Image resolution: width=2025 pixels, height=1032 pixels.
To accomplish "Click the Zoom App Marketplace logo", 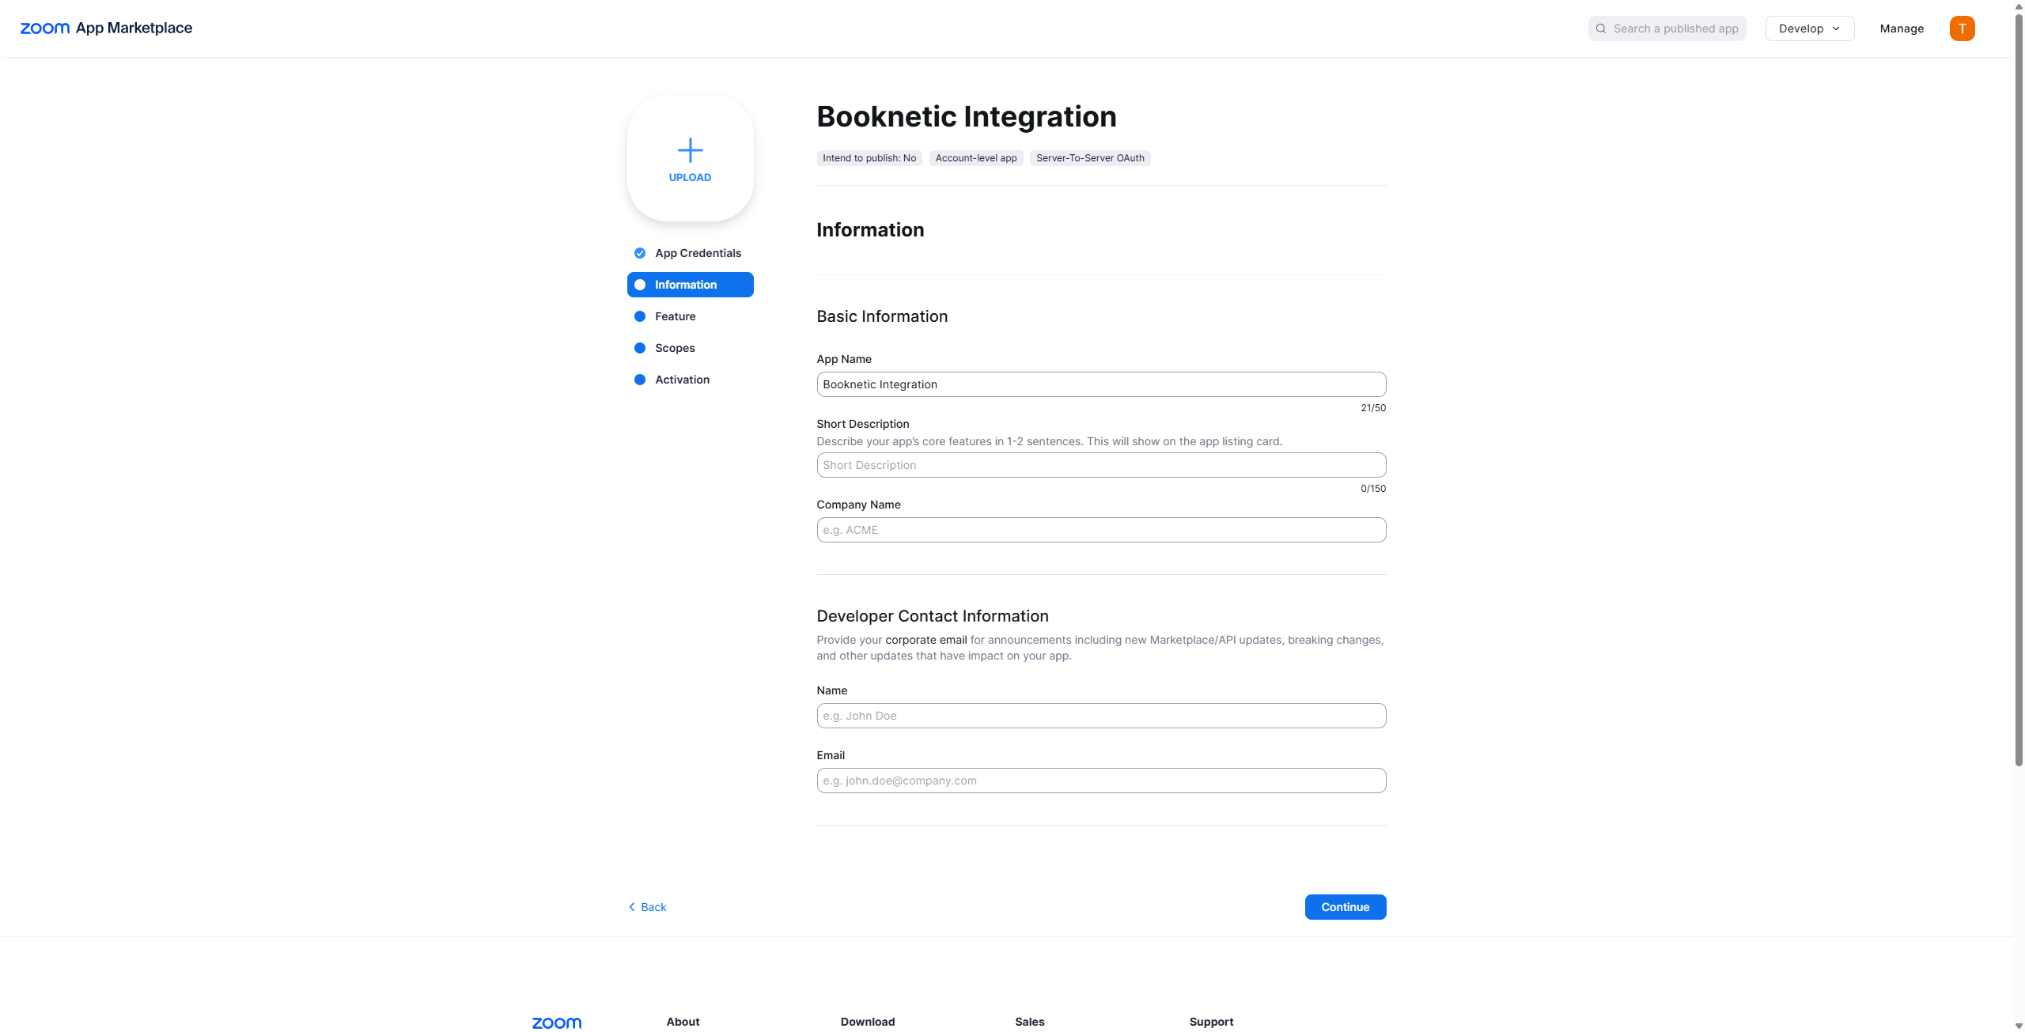I will [x=106, y=28].
